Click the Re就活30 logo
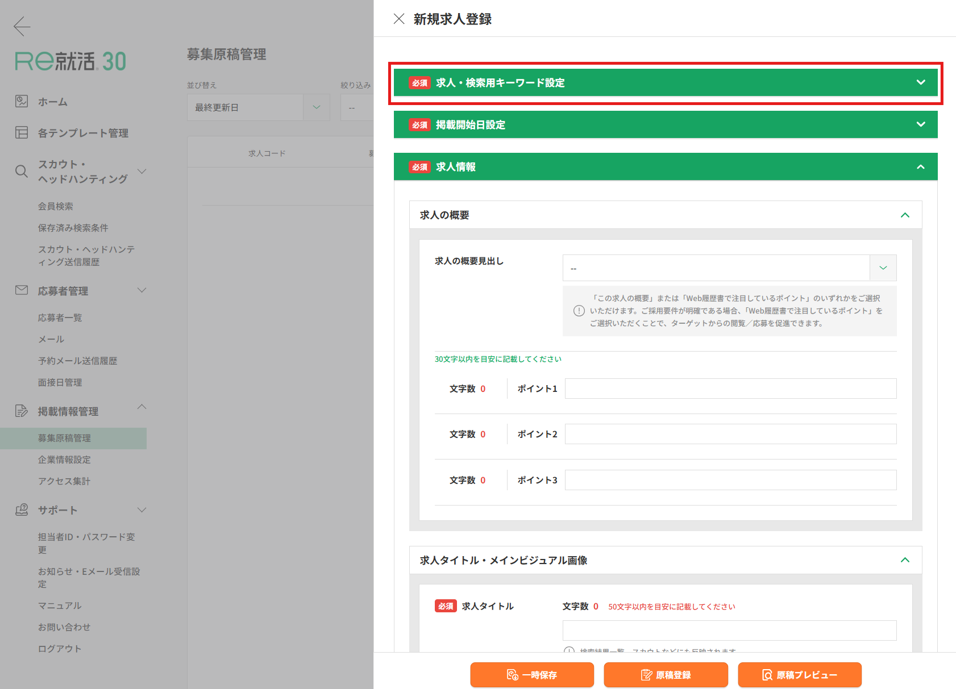The width and height of the screenshot is (956, 689). pyautogui.click(x=70, y=61)
